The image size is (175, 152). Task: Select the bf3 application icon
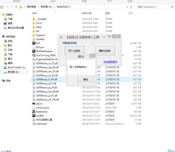(34, 43)
